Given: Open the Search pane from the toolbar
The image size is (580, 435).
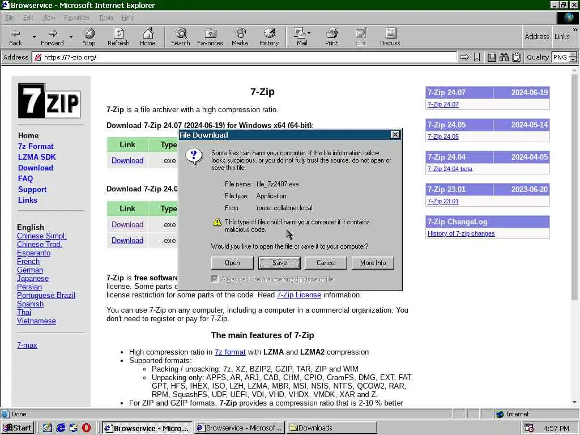Looking at the screenshot, I should coord(181,33).
